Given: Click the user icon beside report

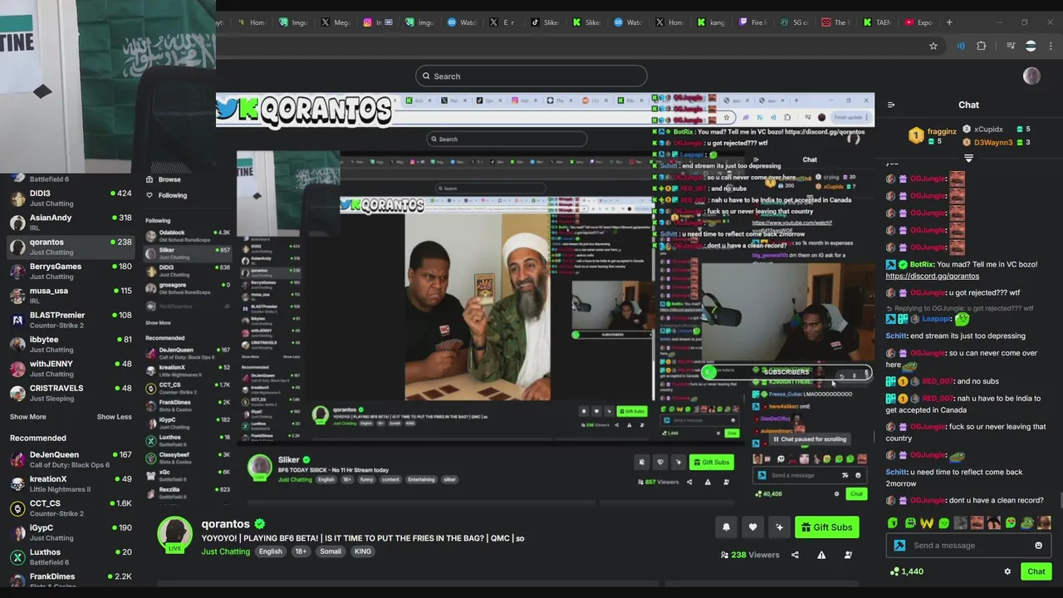Looking at the screenshot, I should [848, 555].
